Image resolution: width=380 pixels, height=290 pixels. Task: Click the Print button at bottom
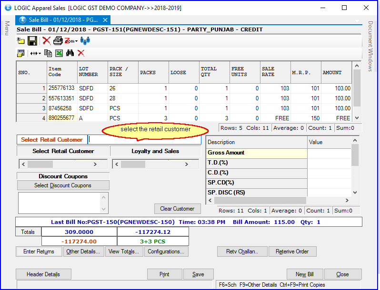[x=165, y=274]
